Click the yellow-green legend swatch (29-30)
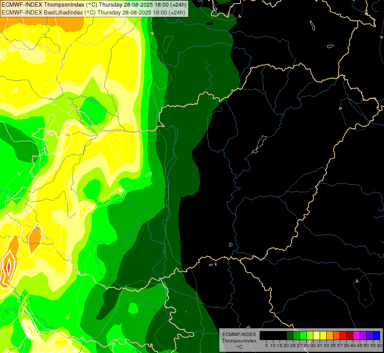This screenshot has width=384, height=353. point(310,335)
